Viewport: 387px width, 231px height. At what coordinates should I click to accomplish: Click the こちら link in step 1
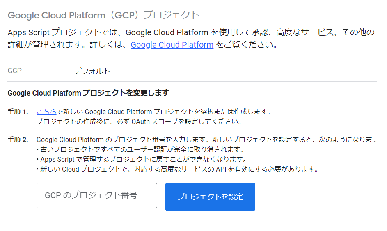point(46,112)
